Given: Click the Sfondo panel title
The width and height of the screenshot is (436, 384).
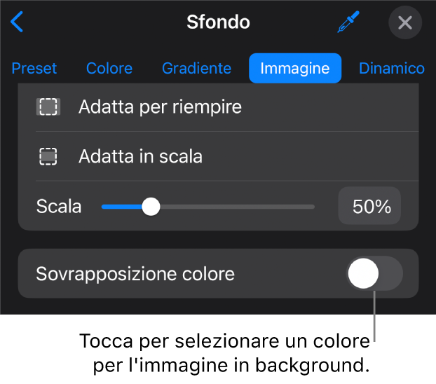Looking at the screenshot, I should [x=218, y=22].
